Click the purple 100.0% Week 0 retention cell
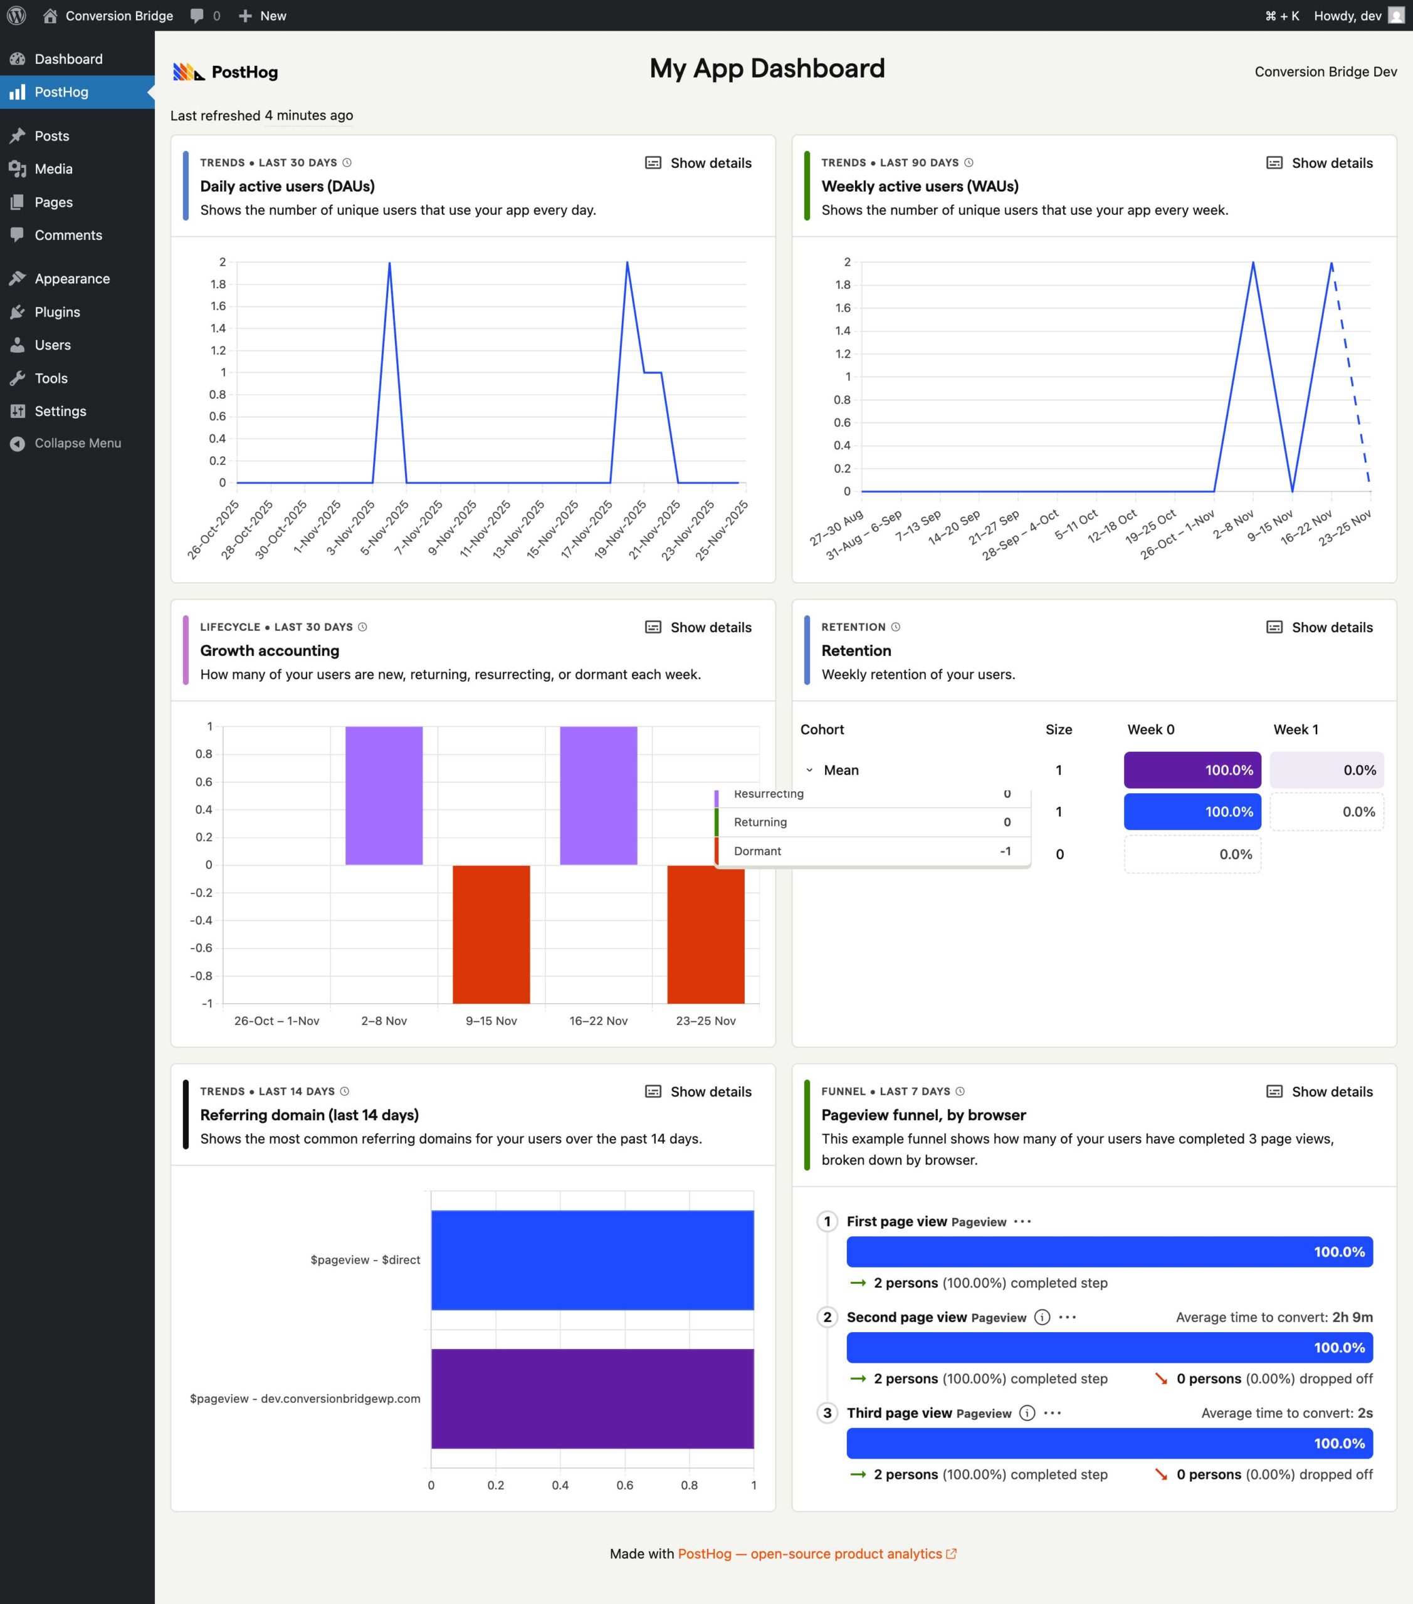Viewport: 1413px width, 1604px height. coord(1192,770)
